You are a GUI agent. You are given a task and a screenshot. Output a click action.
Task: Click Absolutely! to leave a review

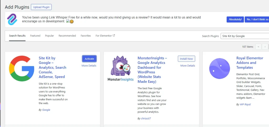pos(235,19)
